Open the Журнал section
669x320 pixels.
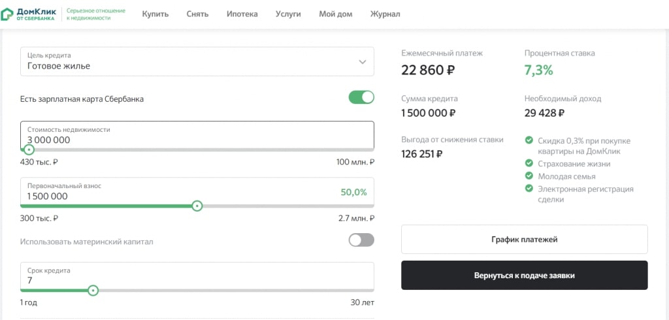tap(385, 14)
